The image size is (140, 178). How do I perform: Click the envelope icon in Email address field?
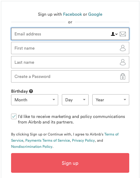pyautogui.click(x=123, y=34)
